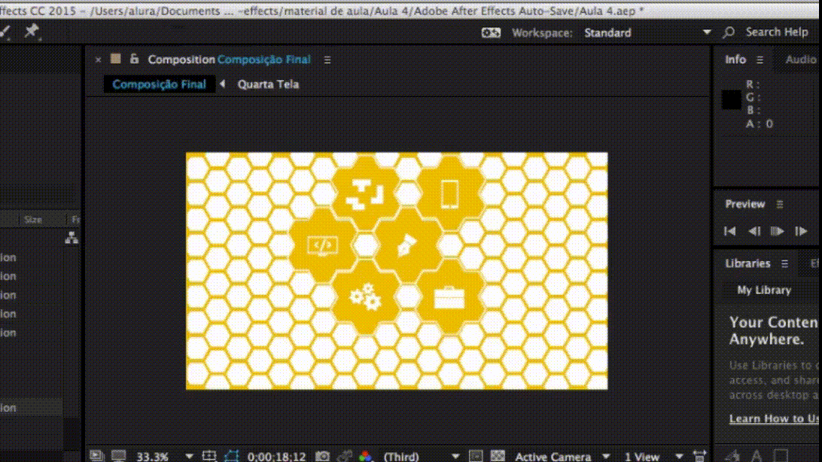Image resolution: width=822 pixels, height=462 pixels.
Task: Click the black color swatch in Info
Action: click(x=732, y=99)
